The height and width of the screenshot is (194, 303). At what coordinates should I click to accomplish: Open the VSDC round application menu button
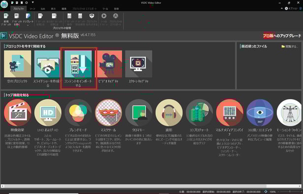4,4
